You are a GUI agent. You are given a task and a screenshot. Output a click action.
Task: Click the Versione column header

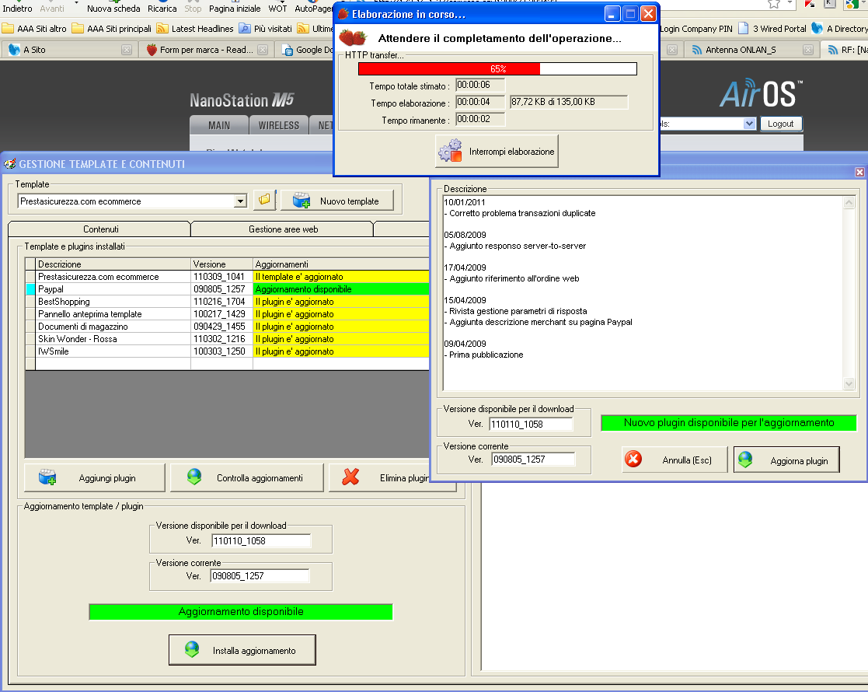pos(221,264)
